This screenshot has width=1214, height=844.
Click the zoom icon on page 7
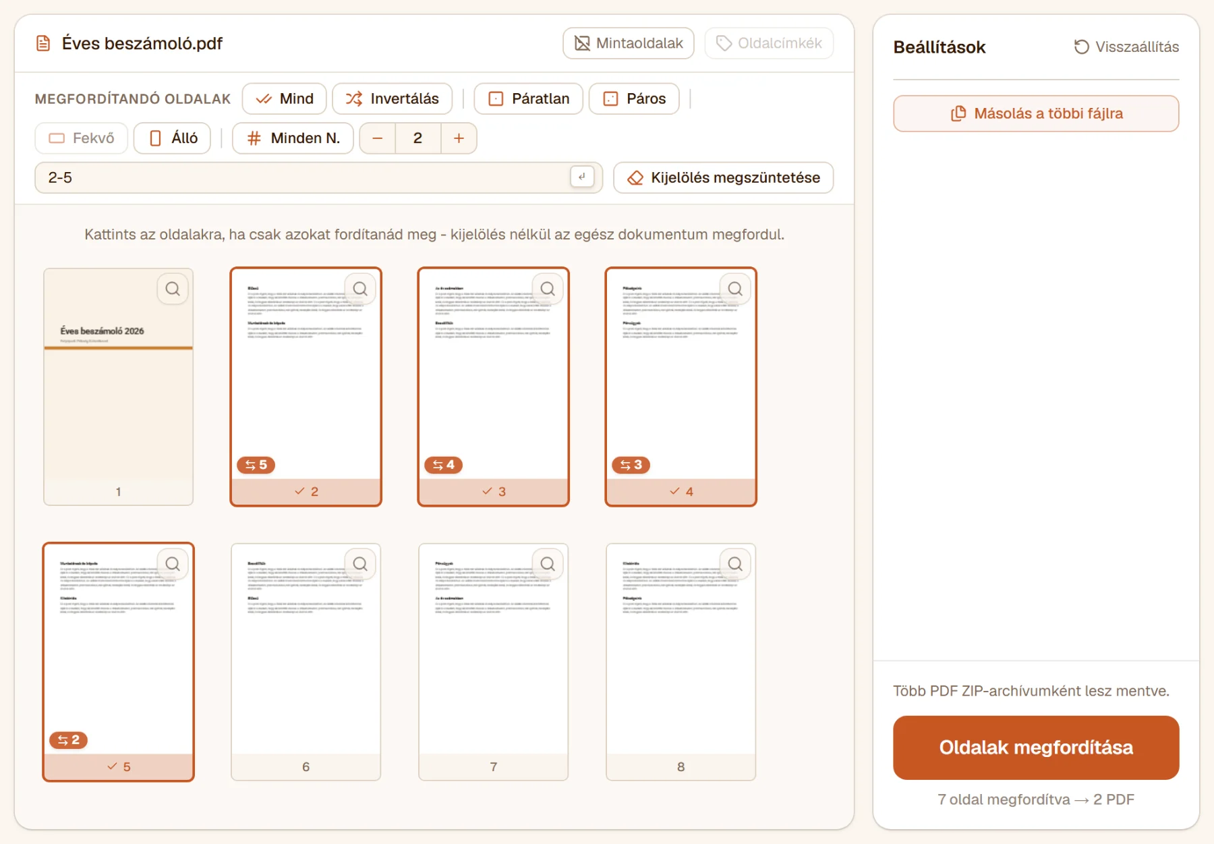click(x=548, y=564)
